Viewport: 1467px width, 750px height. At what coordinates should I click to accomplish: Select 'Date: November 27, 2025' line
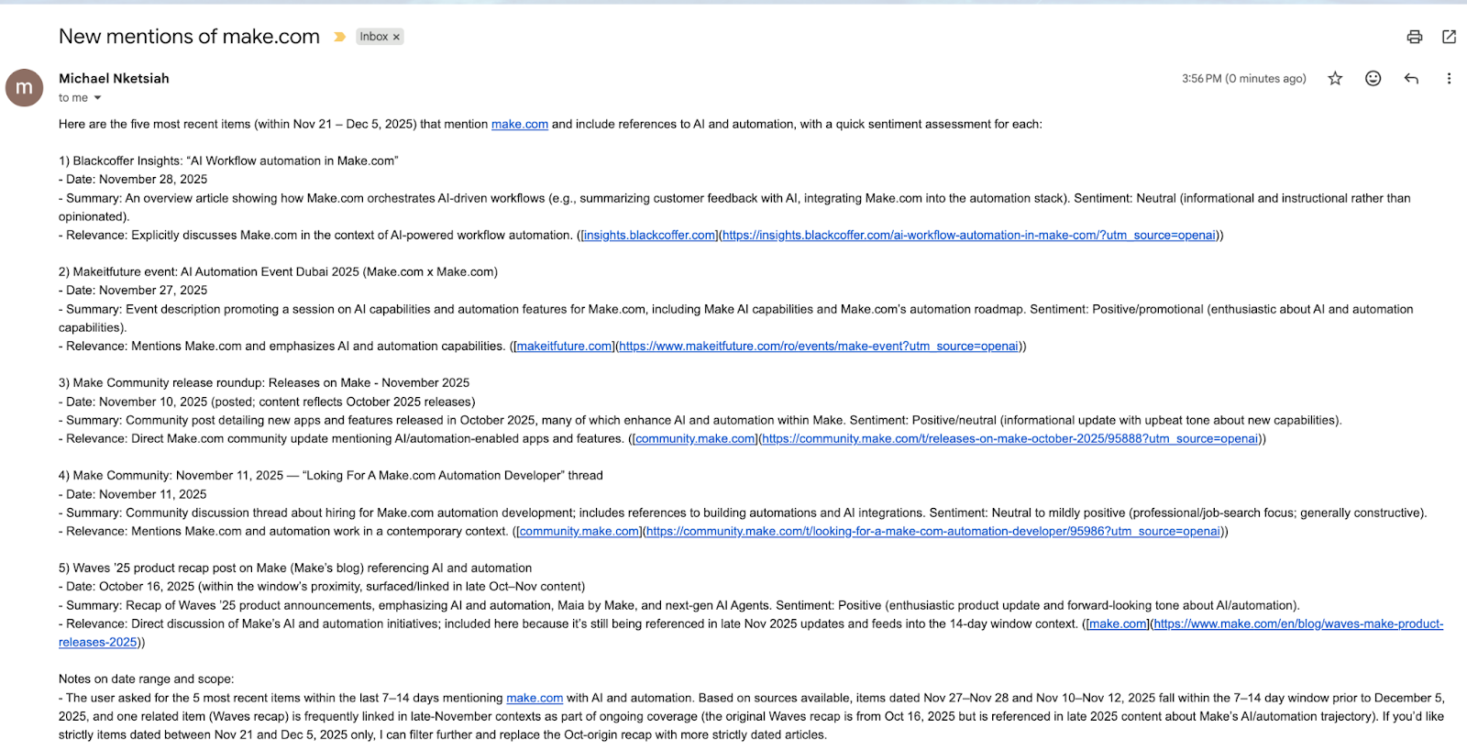[x=133, y=291]
